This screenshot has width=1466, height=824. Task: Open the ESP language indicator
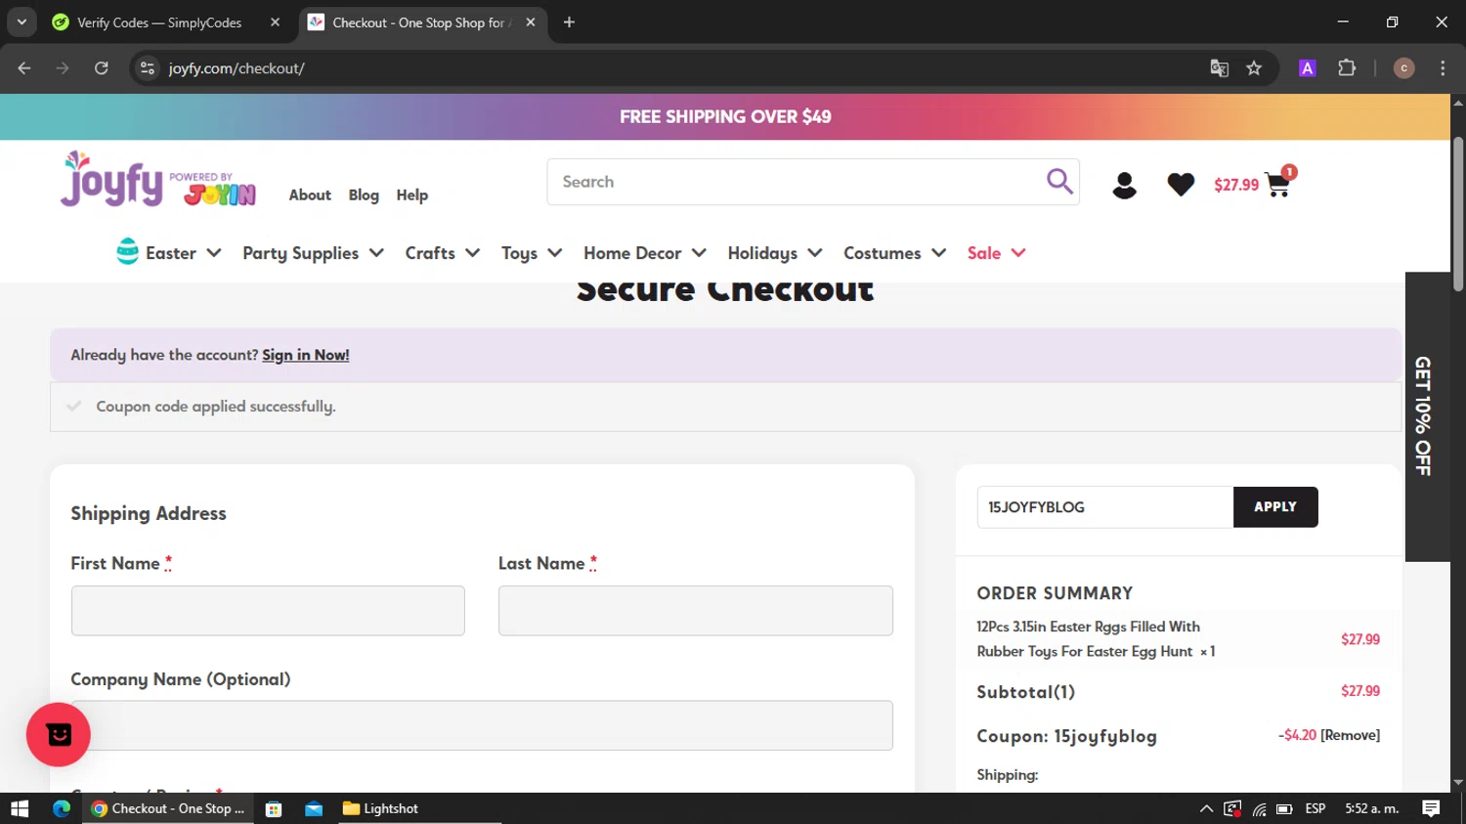[x=1315, y=808]
